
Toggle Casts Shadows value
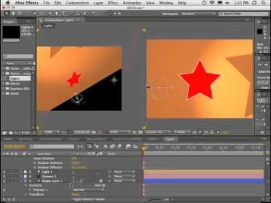pyautogui.click(x=74, y=158)
